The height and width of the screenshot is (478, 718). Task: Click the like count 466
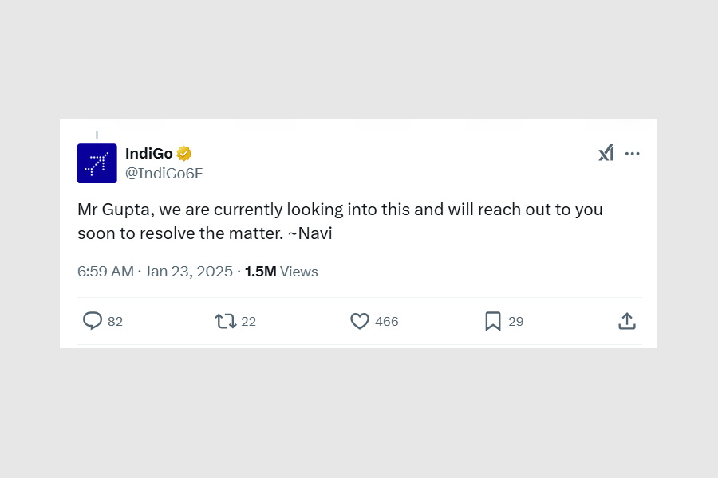pos(386,322)
